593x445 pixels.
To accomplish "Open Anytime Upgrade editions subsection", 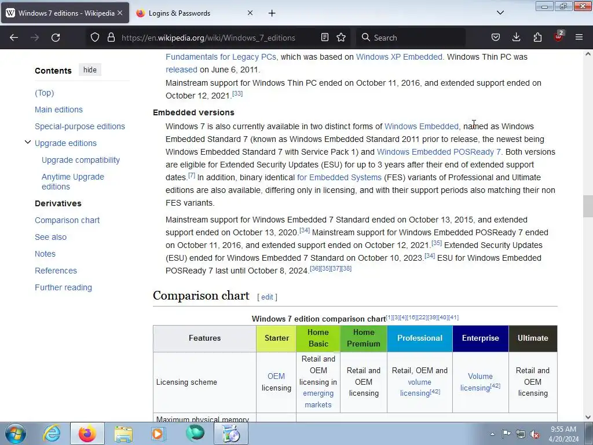I will click(73, 181).
